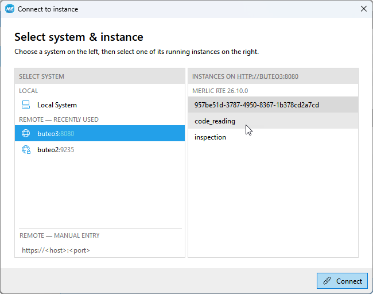The width and height of the screenshot is (373, 294).
Task: Click the SELECT SYSTEM panel header
Action: coord(100,76)
